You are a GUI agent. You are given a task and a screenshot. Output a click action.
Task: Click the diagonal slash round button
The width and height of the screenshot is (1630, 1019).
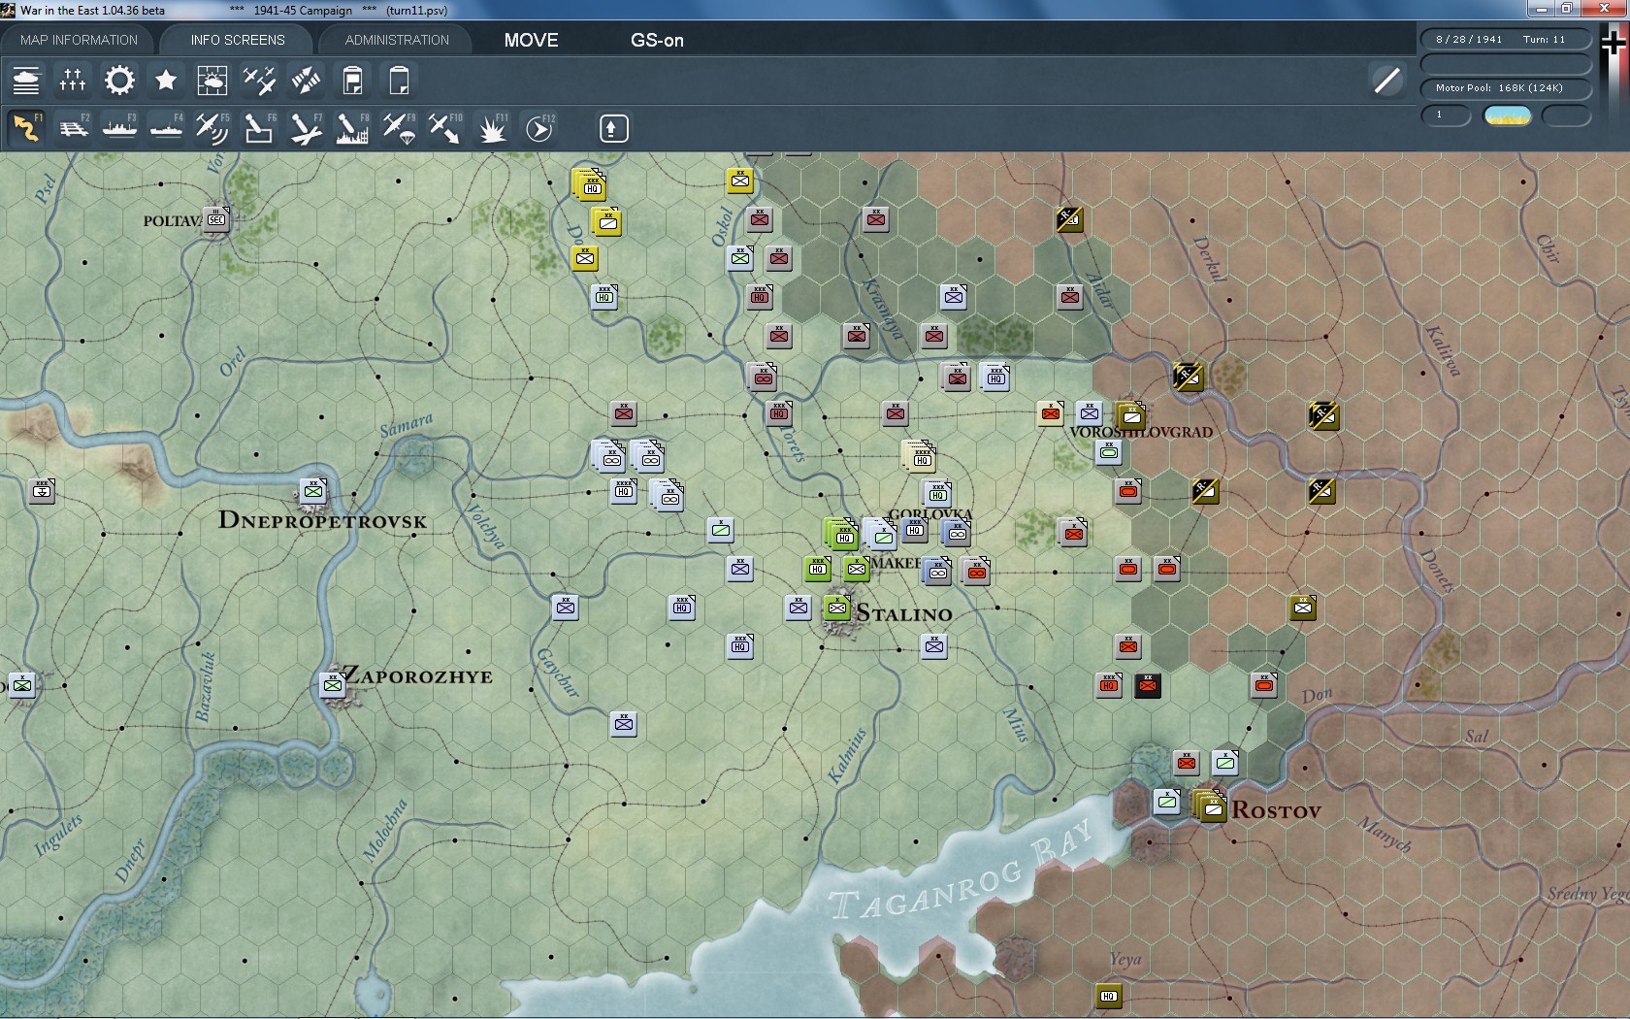pos(1387,81)
